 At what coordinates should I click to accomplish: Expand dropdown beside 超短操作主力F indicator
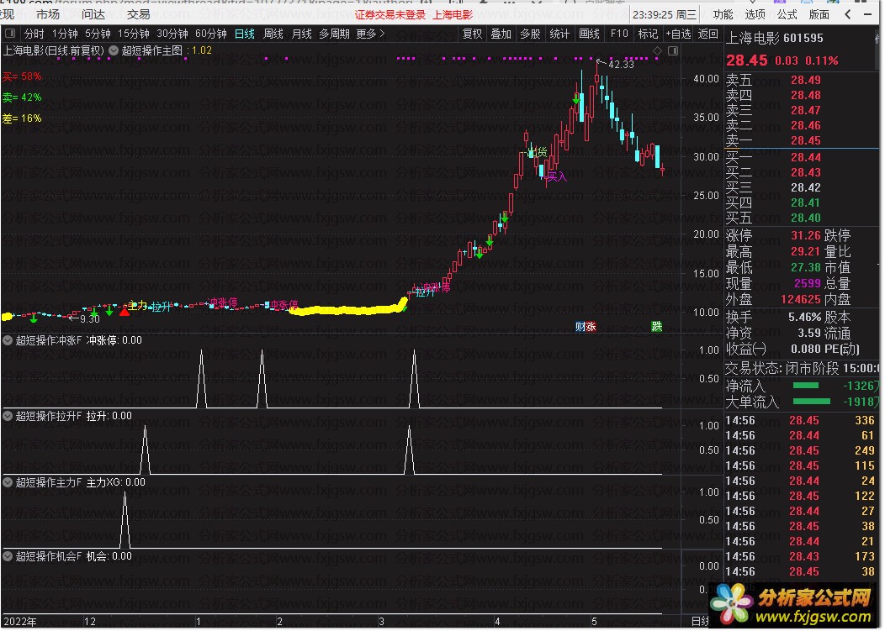(8, 482)
